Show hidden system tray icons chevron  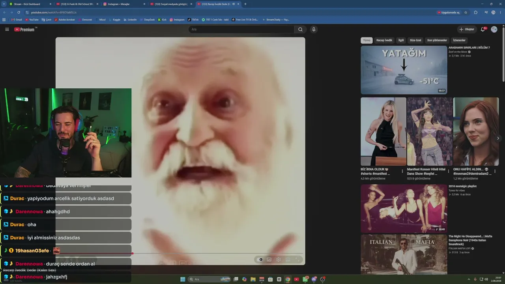point(469,279)
